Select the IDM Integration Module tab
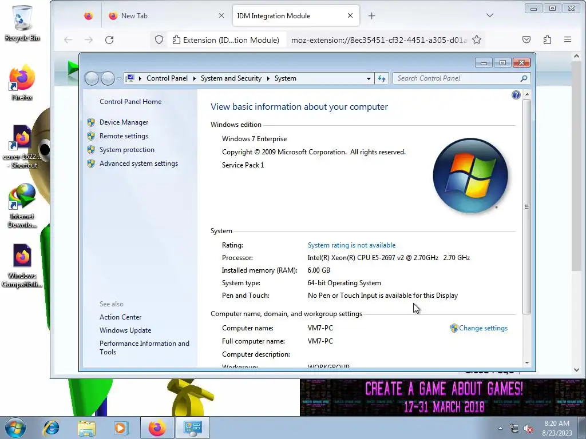Image resolution: width=586 pixels, height=439 pixels. click(296, 15)
